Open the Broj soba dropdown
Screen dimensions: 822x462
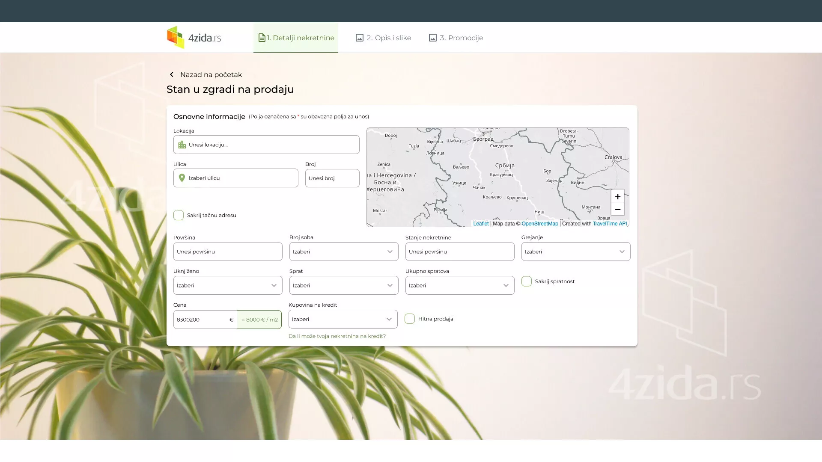[344, 252]
